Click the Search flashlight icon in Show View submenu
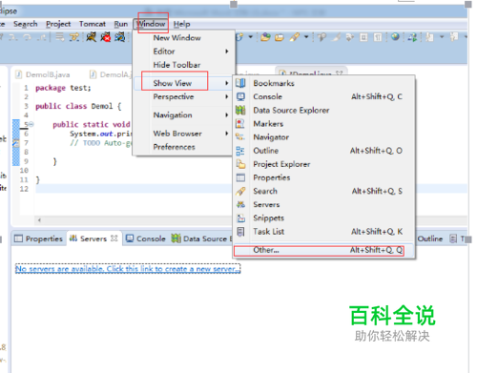The height and width of the screenshot is (373, 477). pyautogui.click(x=240, y=191)
